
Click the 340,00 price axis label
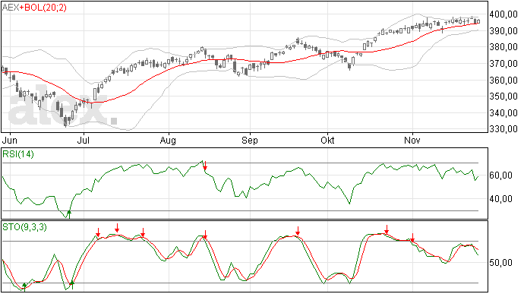[x=503, y=112]
